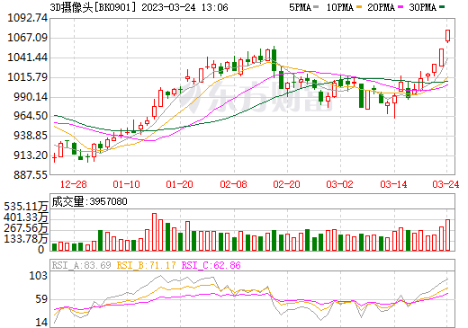Select the 03-24 date label
Screen dimensions: 468x328
click(x=445, y=184)
